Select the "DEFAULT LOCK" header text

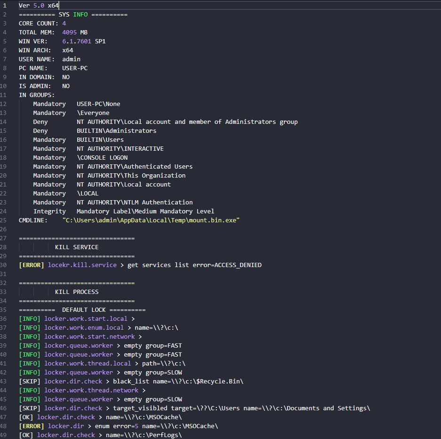coord(84,310)
